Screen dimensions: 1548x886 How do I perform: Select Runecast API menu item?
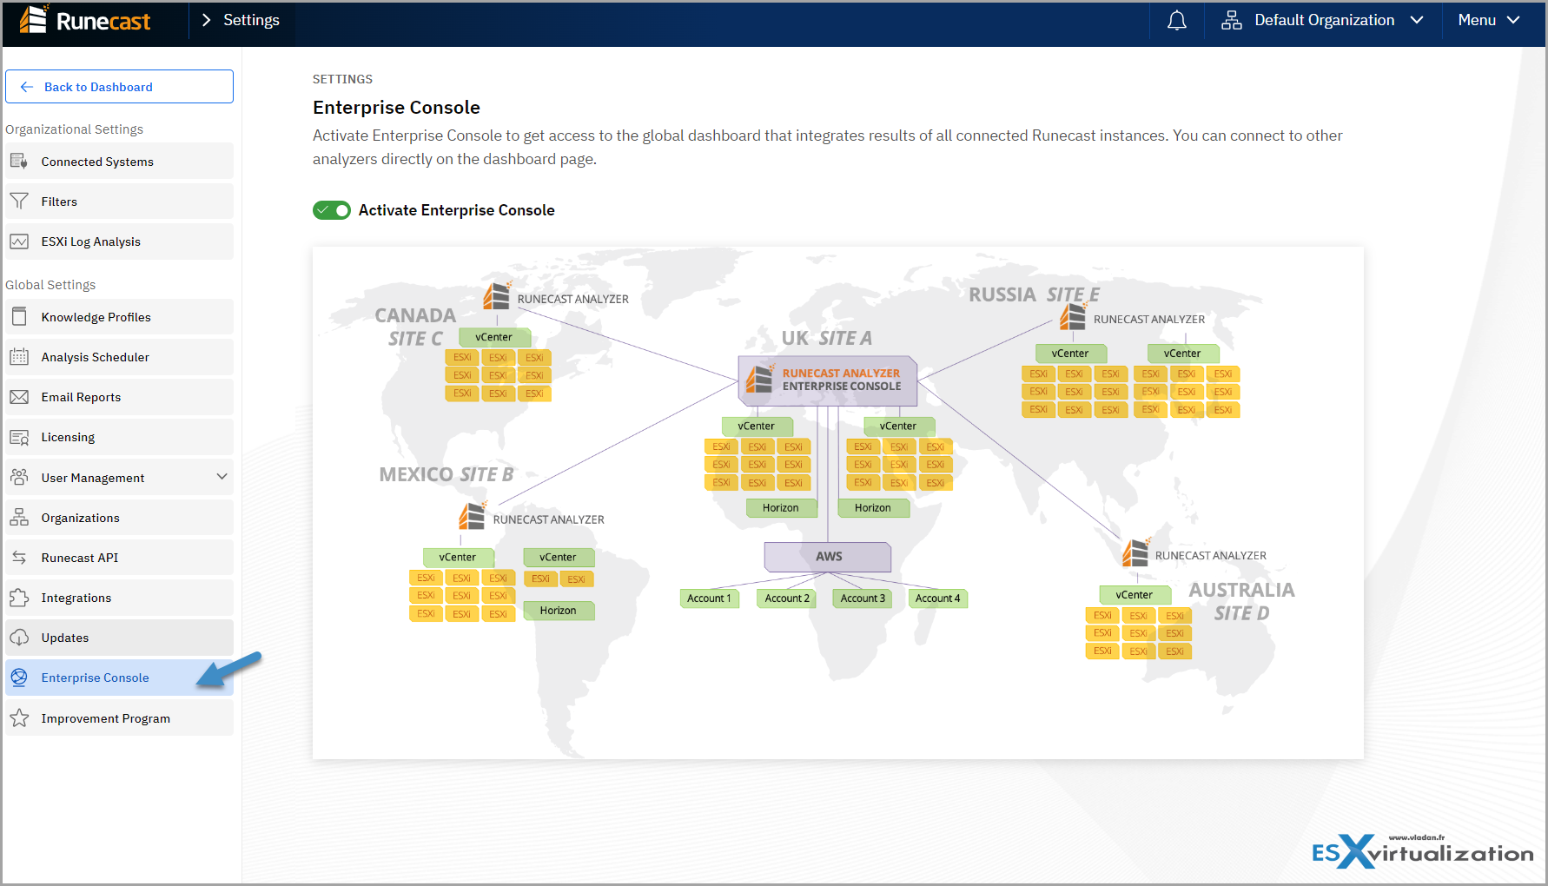[119, 558]
